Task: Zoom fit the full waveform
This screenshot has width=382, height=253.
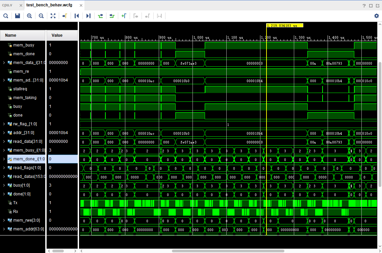Action: (x=53, y=16)
